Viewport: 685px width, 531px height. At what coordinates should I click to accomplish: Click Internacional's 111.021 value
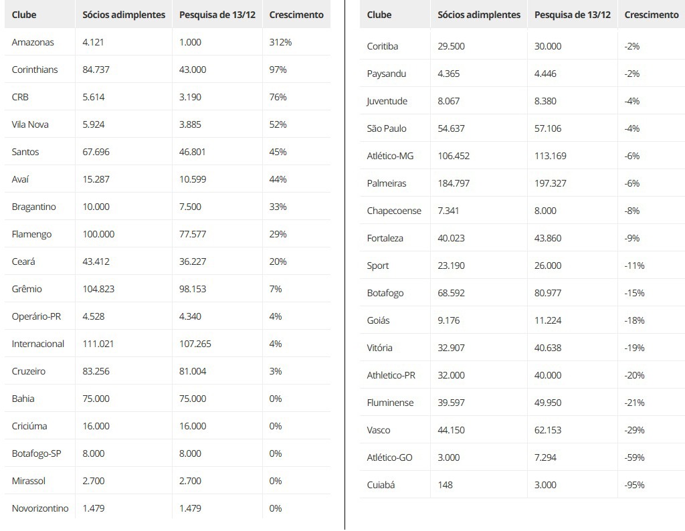98,344
